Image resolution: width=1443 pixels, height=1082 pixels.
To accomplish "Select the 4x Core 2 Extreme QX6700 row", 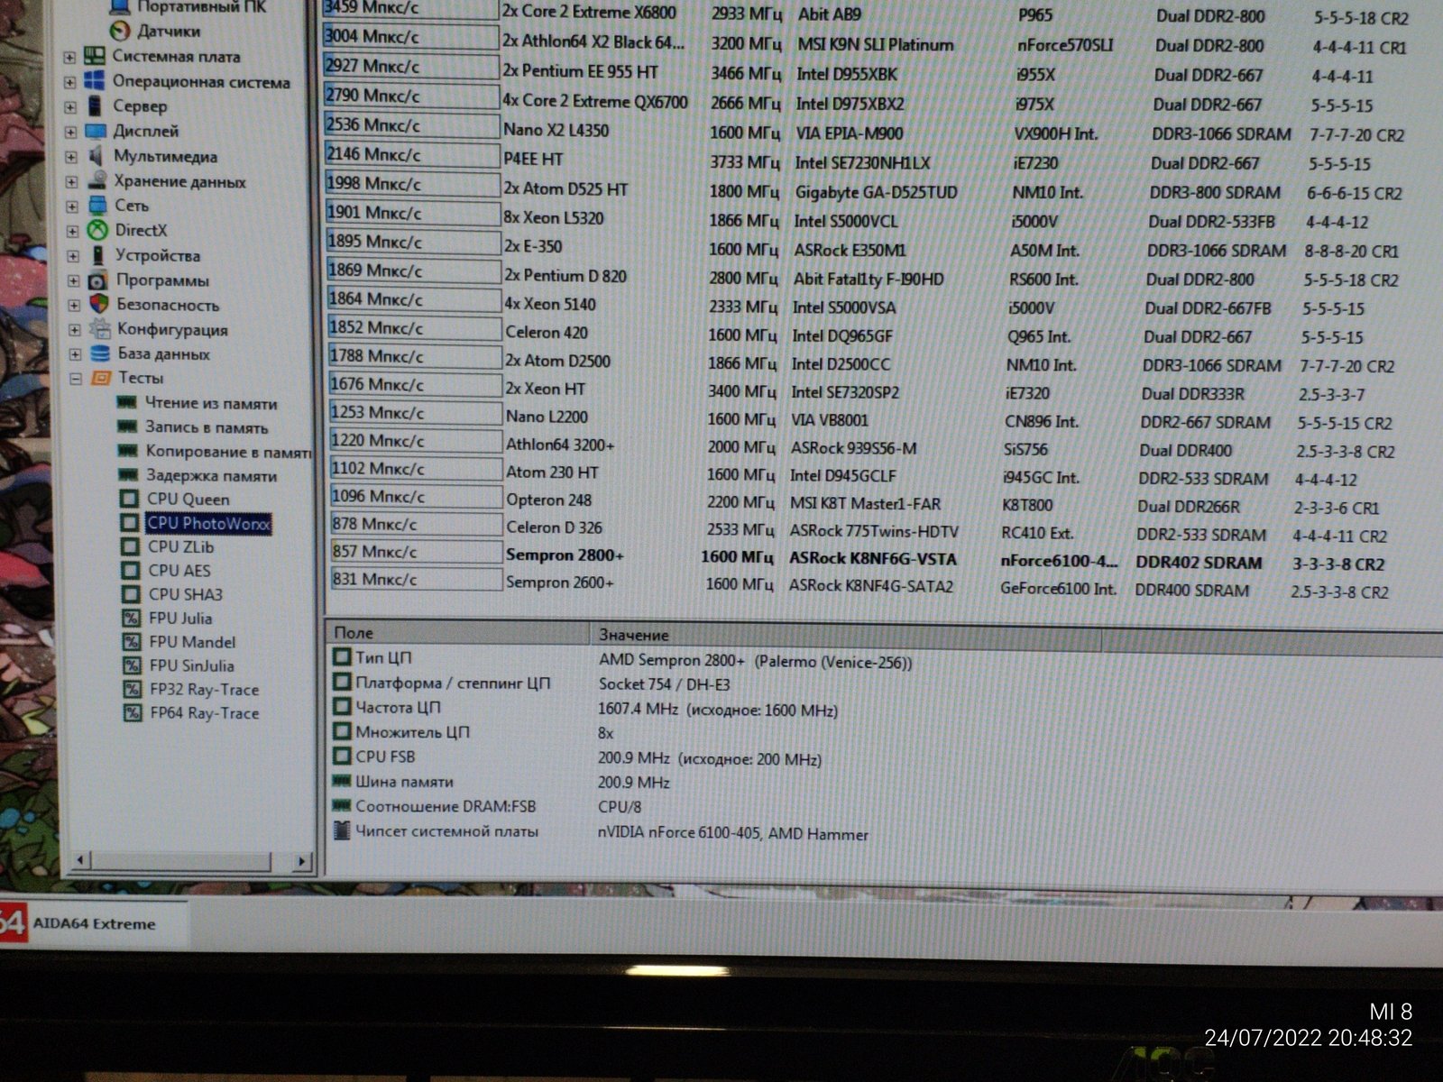I will pyautogui.click(x=850, y=101).
